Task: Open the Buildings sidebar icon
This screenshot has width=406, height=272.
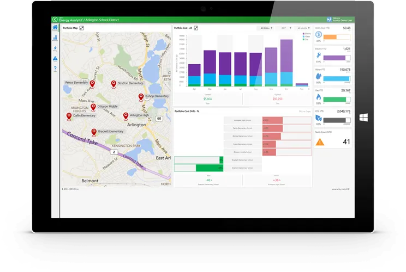Action: pos(55,38)
